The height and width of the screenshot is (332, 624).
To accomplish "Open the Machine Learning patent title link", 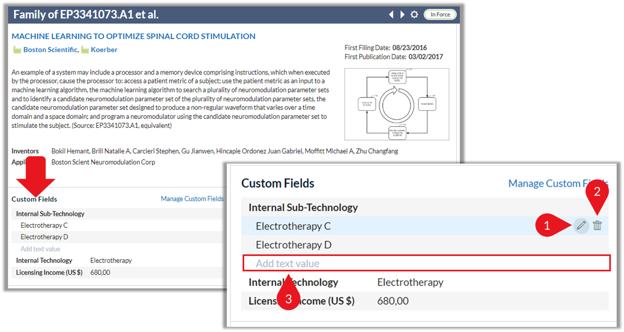I will (133, 36).
